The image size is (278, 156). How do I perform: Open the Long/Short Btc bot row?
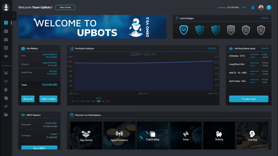248,64
